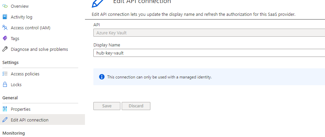Screen dimensions: 325x137
Task: Go to Tags in the sidebar
Action: pyautogui.click(x=15, y=38)
